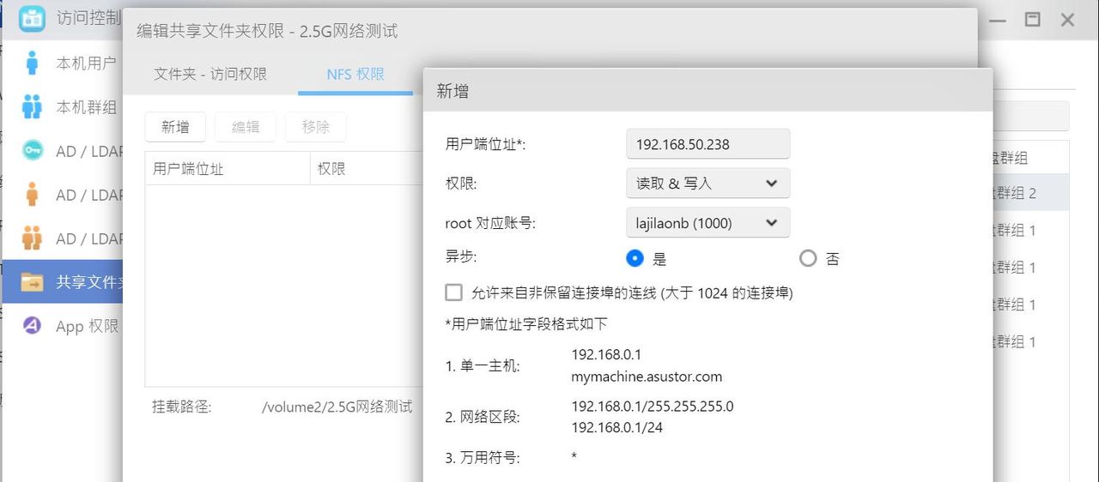Click the 本机用户 user icon in sidebar
This screenshot has height=482, width=1099.
click(33, 63)
